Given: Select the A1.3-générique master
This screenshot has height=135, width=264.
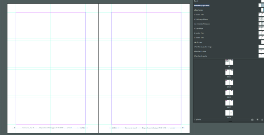Looking at the screenshot, I should pos(228,28).
